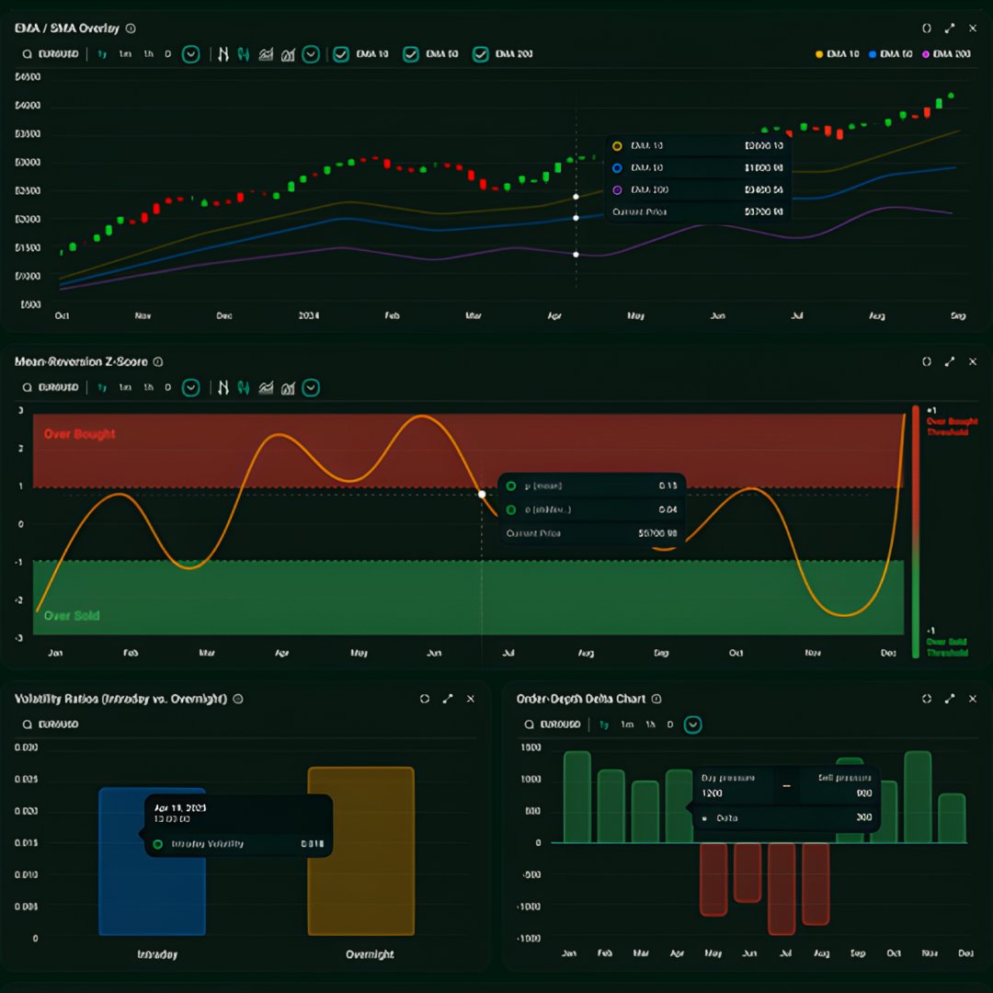Click the yellow EMA 10 legend color dot
Image resolution: width=993 pixels, height=993 pixels.
tap(819, 53)
